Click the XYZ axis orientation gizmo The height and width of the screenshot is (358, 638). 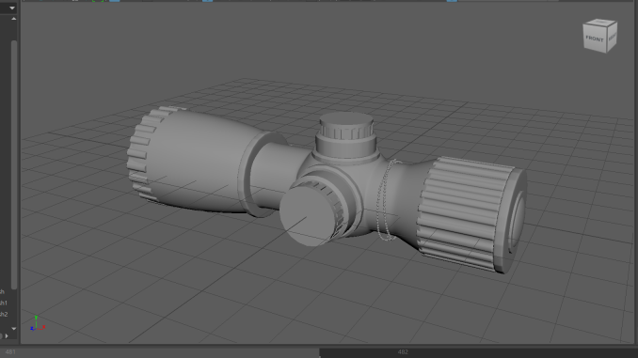pos(38,323)
